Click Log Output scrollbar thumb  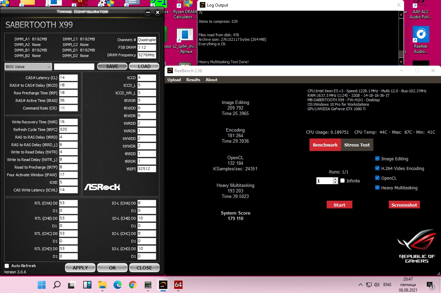point(401,54)
